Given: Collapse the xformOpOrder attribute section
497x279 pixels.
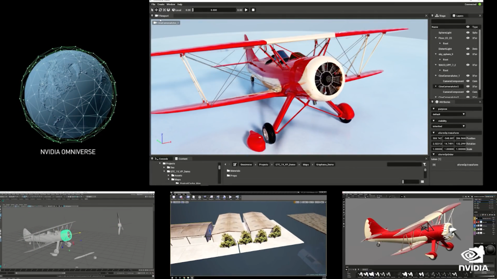Looking at the screenshot, I should 433,154.
